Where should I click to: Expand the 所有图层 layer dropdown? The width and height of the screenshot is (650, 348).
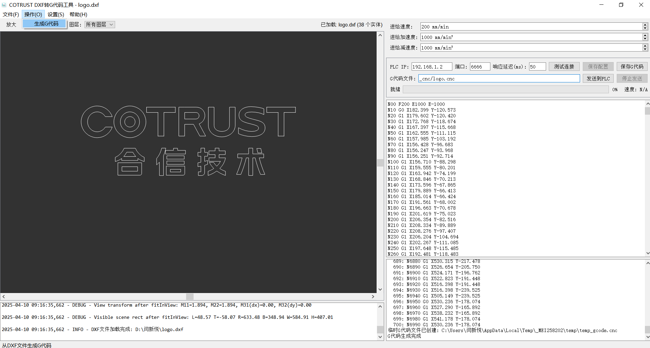100,24
